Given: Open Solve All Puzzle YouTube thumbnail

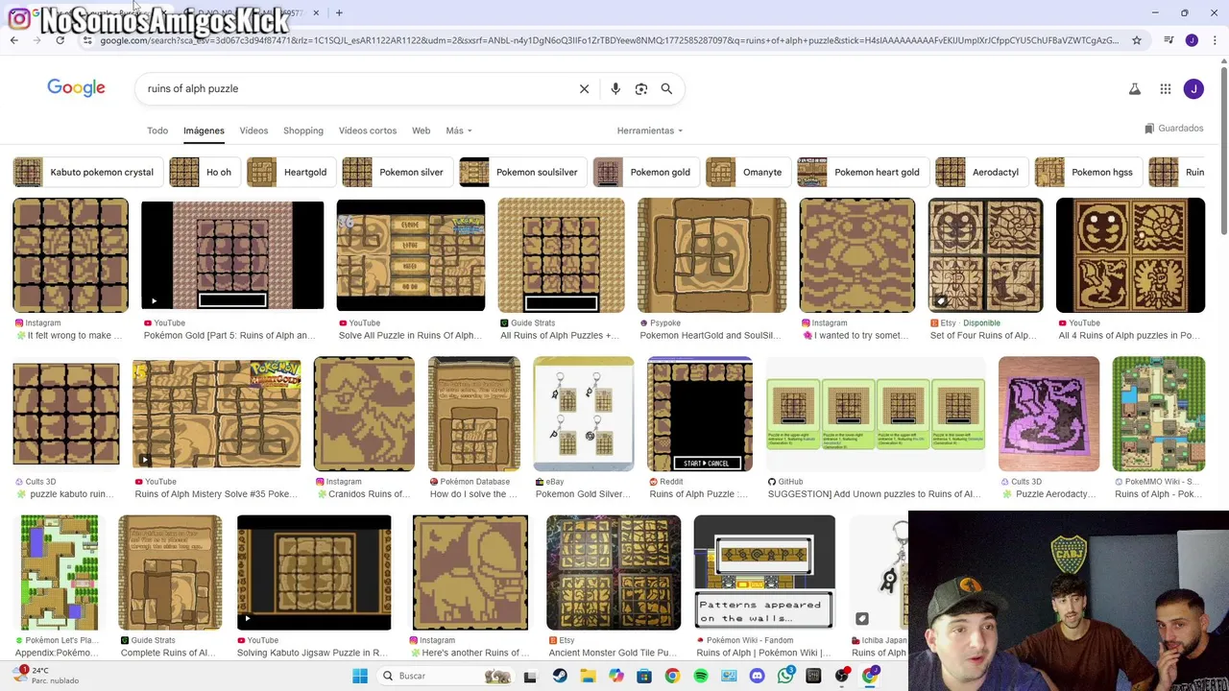Looking at the screenshot, I should coord(411,255).
